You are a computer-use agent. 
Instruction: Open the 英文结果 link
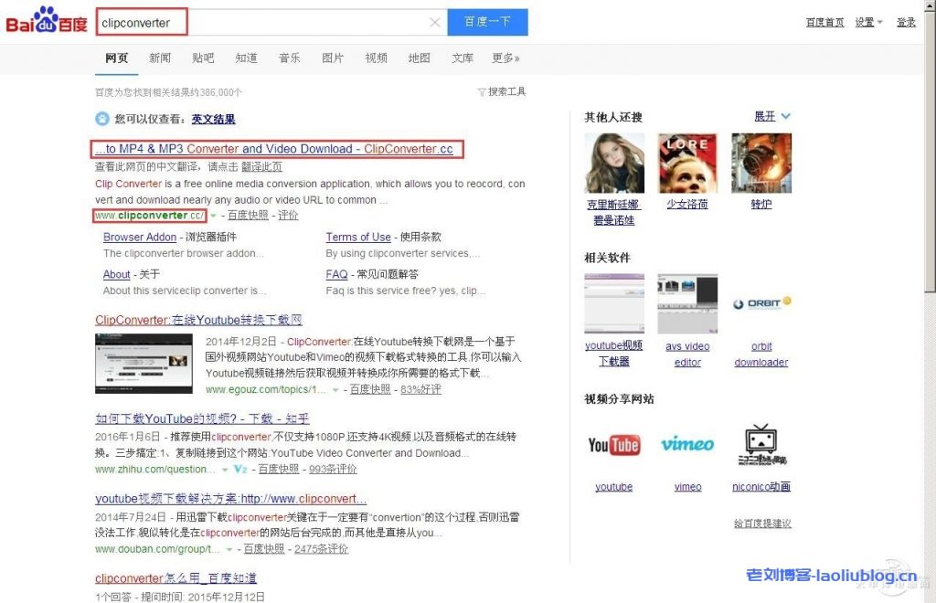coord(213,119)
